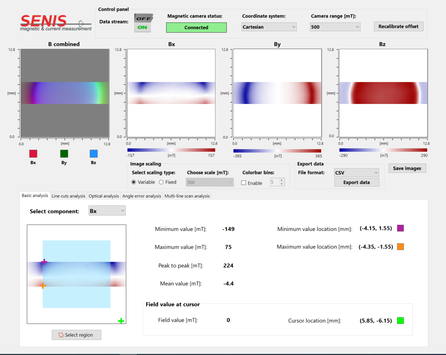Enable the Colorbar bins checkbox
This screenshot has width=446, height=355.
244,183
